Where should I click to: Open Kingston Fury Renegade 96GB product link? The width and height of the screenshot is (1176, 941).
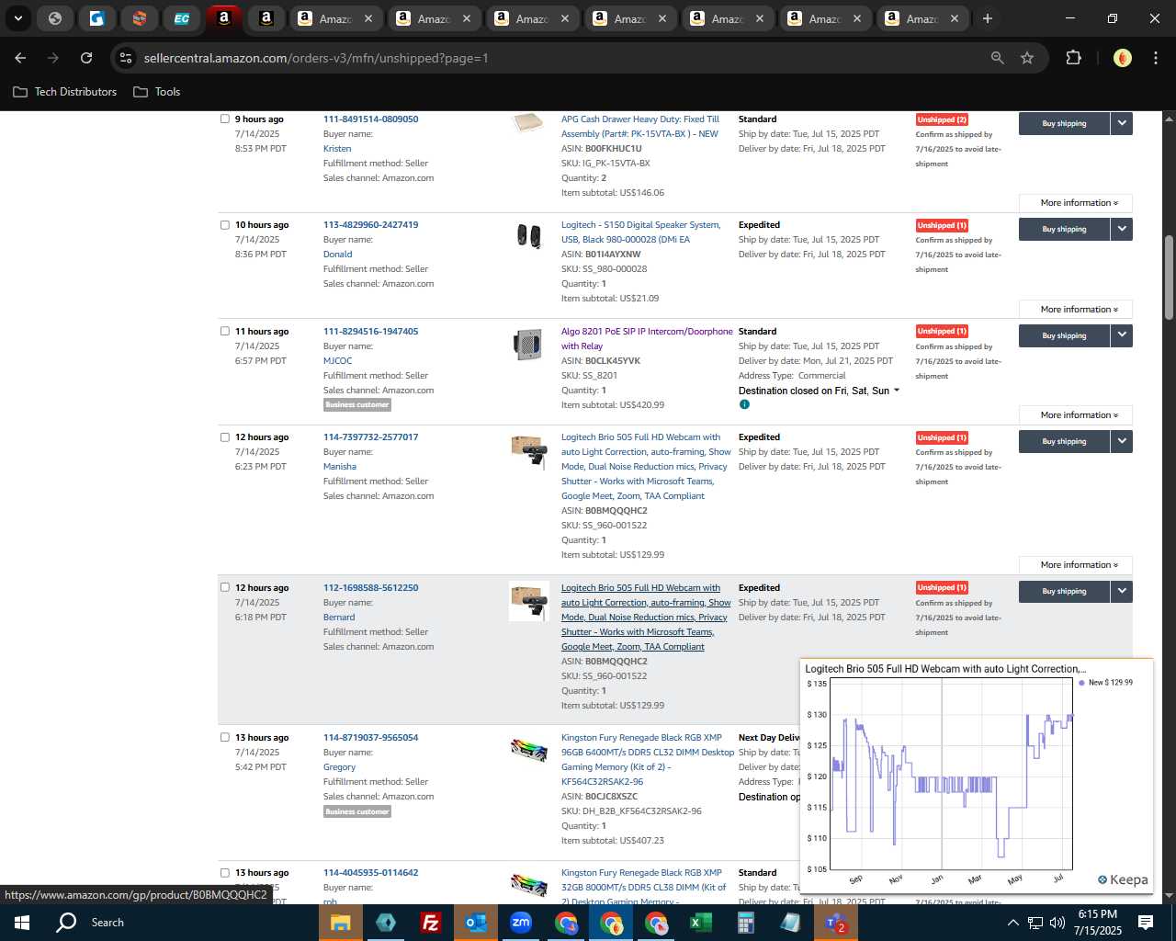647,759
